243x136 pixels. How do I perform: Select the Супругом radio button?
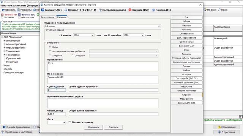point(50,56)
